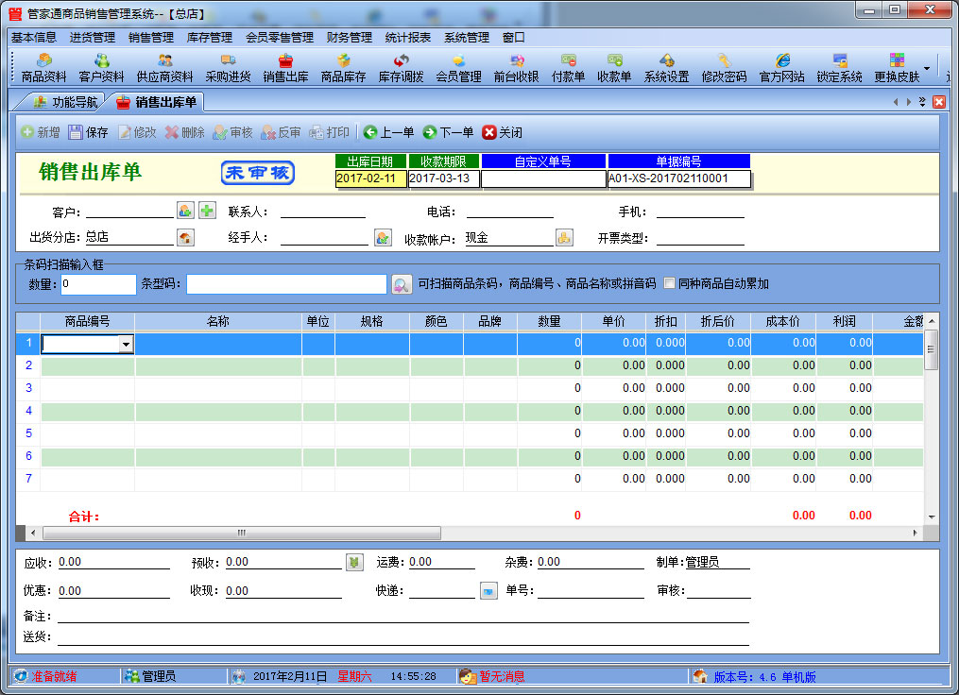Enable 同种商品自动累加 checkbox
The height and width of the screenshot is (695, 959).
(x=670, y=283)
